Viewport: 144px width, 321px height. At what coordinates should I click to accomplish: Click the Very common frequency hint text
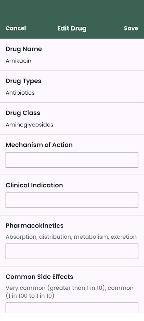pos(70,292)
